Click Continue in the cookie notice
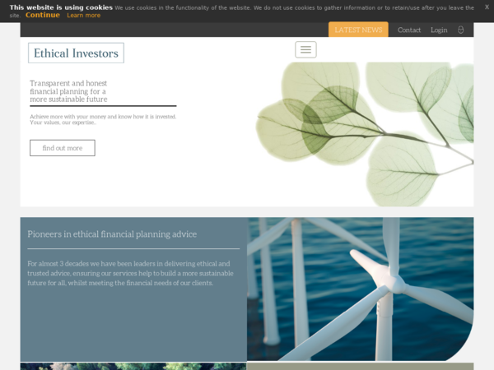494x370 pixels. coord(43,15)
